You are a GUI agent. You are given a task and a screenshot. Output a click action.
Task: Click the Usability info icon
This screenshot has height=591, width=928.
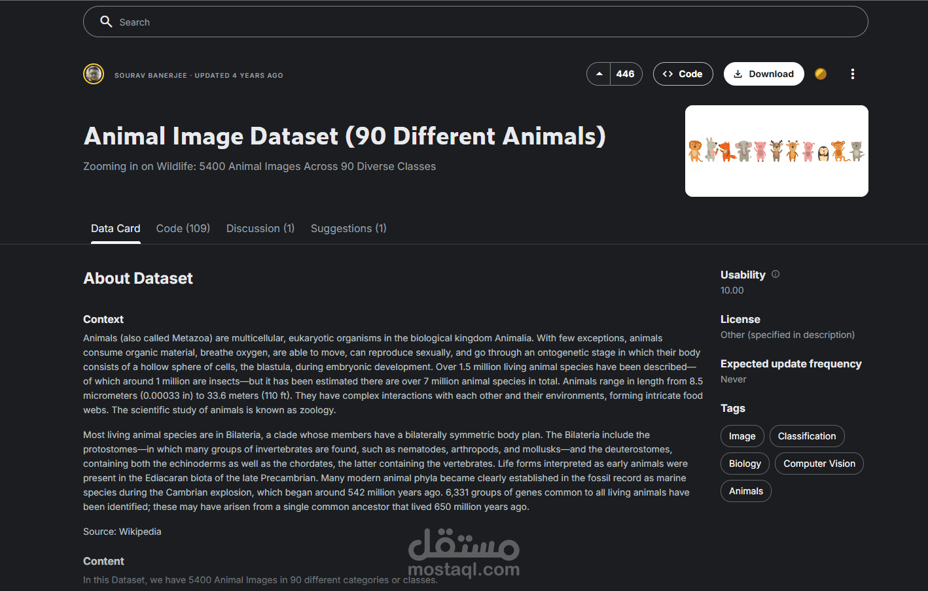(775, 274)
